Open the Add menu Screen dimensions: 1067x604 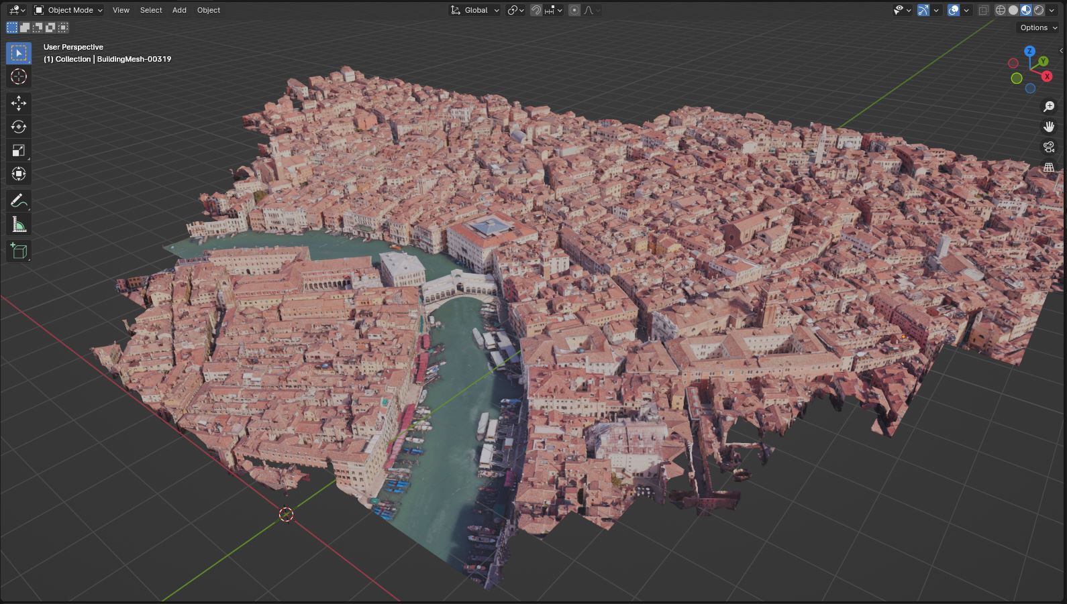(179, 10)
